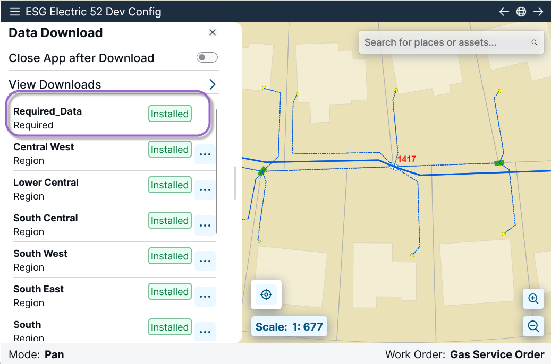Select South East region name
Image resolution: width=551 pixels, height=364 pixels.
tap(39, 289)
